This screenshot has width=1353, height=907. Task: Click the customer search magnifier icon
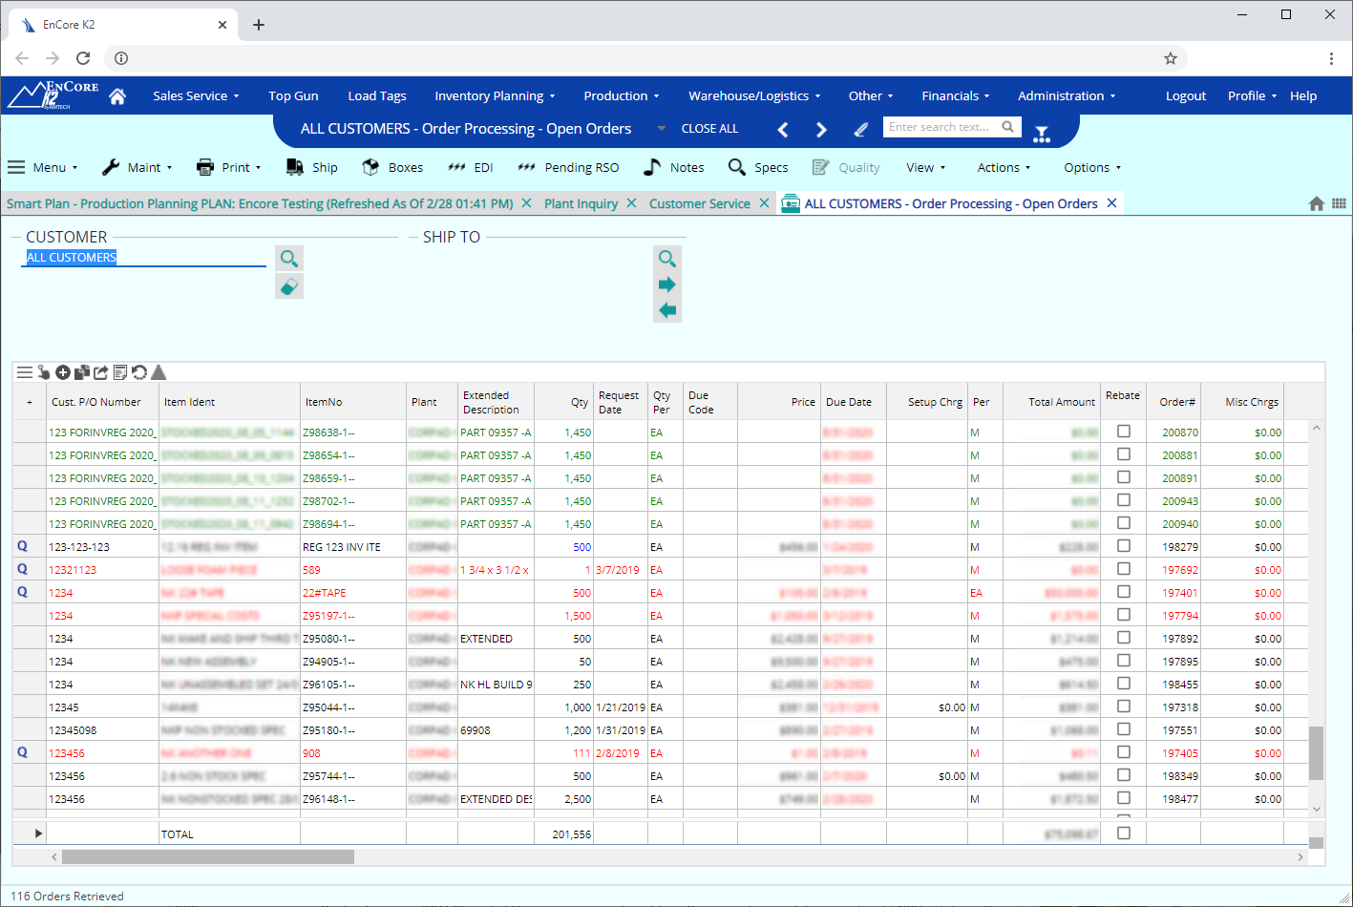288,259
